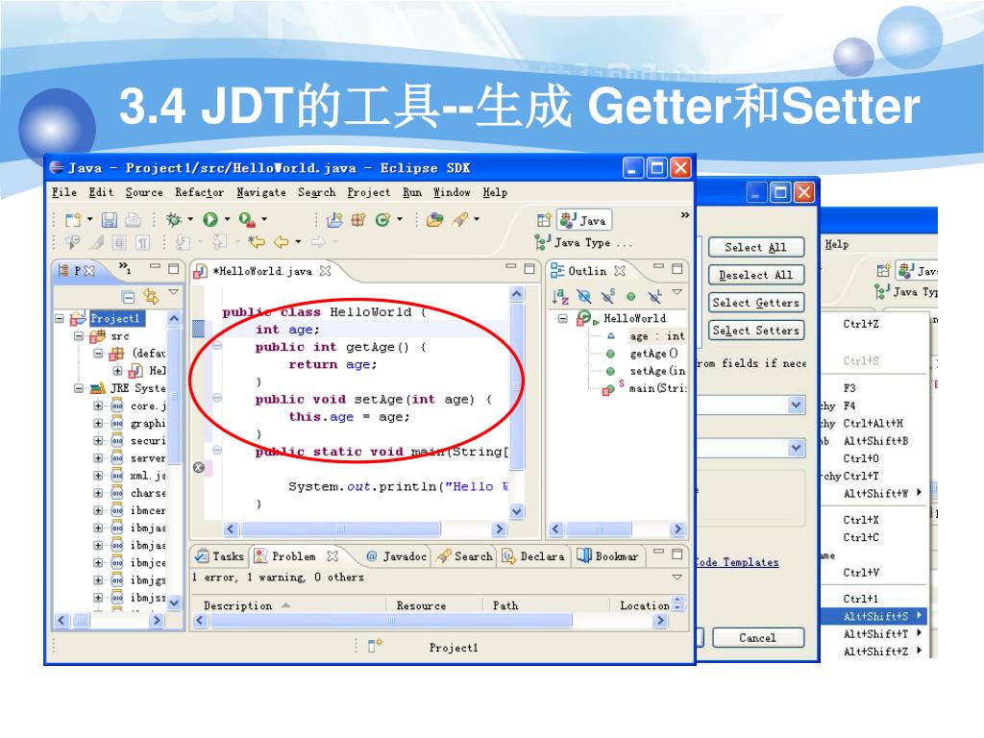Viewport: 984px width, 738px height.
Task: Click the Open Perspective icon
Action: (544, 220)
